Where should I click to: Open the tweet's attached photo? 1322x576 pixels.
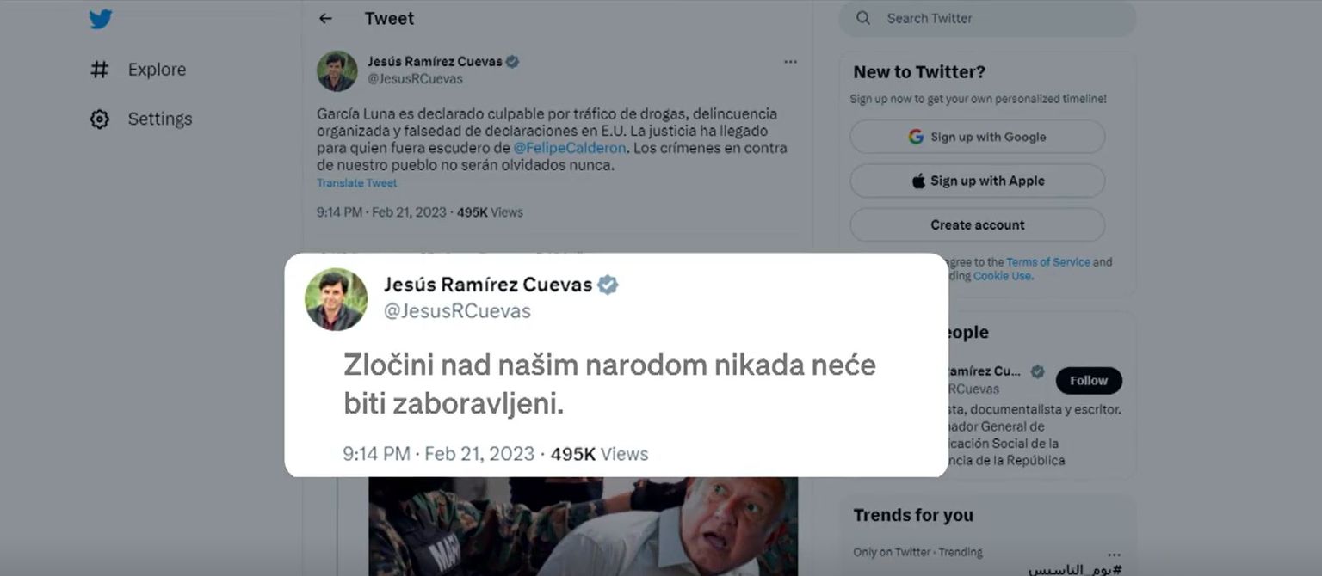pyautogui.click(x=583, y=526)
